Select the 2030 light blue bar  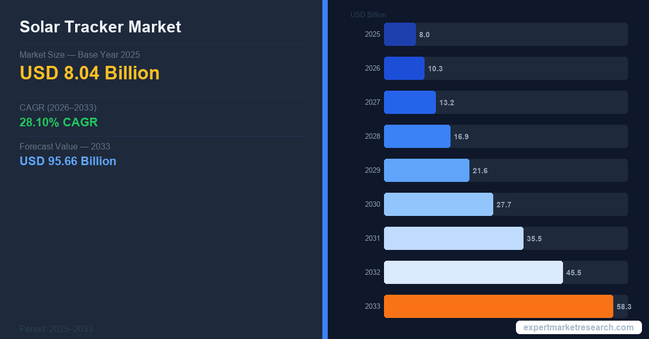(x=438, y=204)
